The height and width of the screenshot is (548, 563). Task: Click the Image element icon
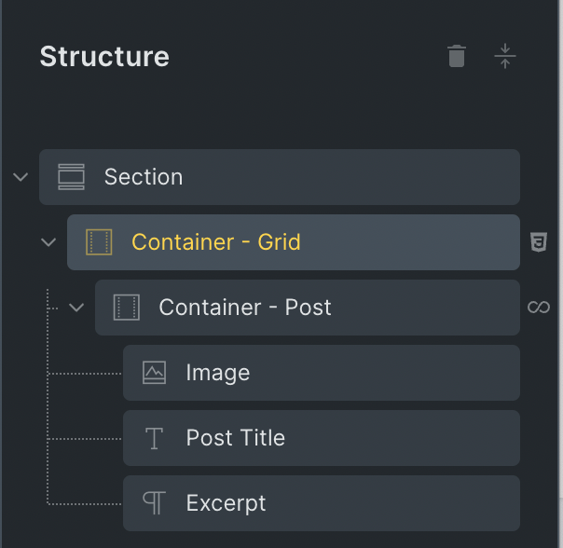click(x=154, y=373)
